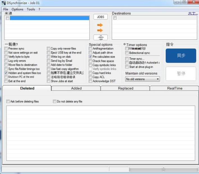The width and height of the screenshot is (199, 174).
Task: Toggle Copy ACL checkbox
Action: (90, 77)
